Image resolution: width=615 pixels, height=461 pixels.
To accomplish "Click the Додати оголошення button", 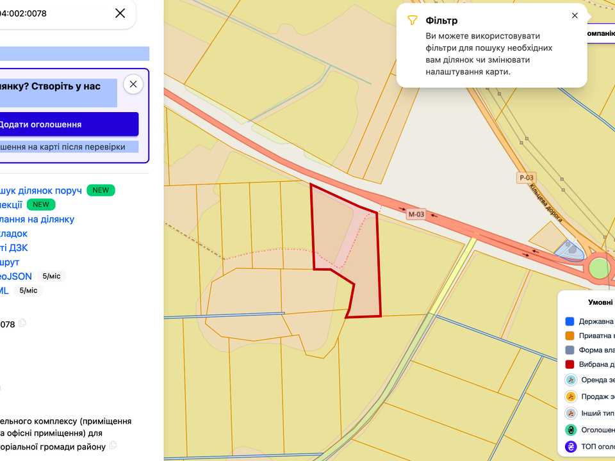I will pyautogui.click(x=69, y=124).
